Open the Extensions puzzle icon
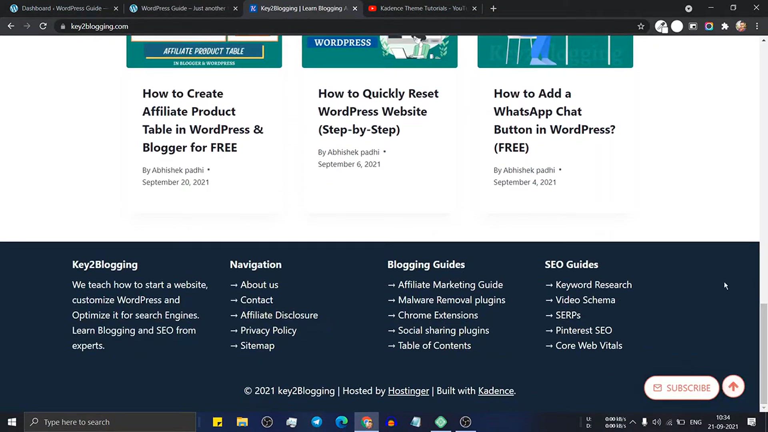The image size is (768, 432). [x=725, y=26]
